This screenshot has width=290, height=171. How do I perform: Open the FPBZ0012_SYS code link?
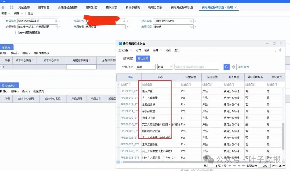130,98
